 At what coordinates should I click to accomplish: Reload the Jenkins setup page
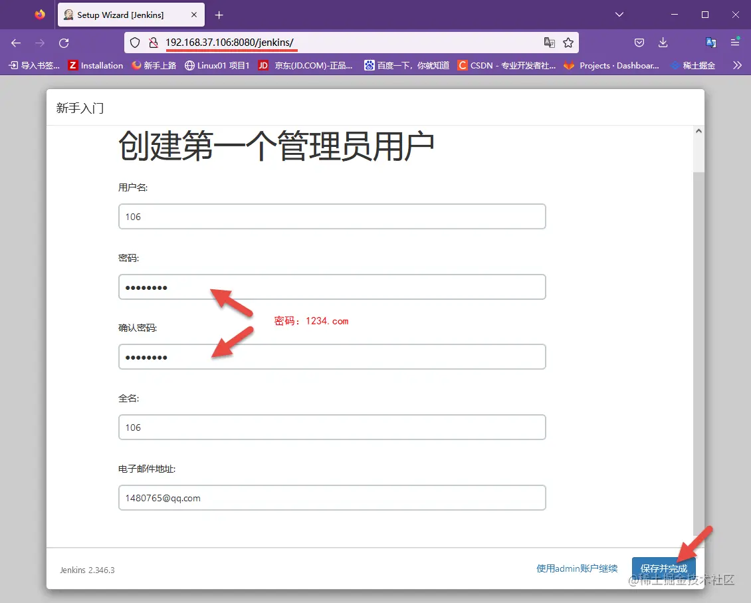click(64, 43)
